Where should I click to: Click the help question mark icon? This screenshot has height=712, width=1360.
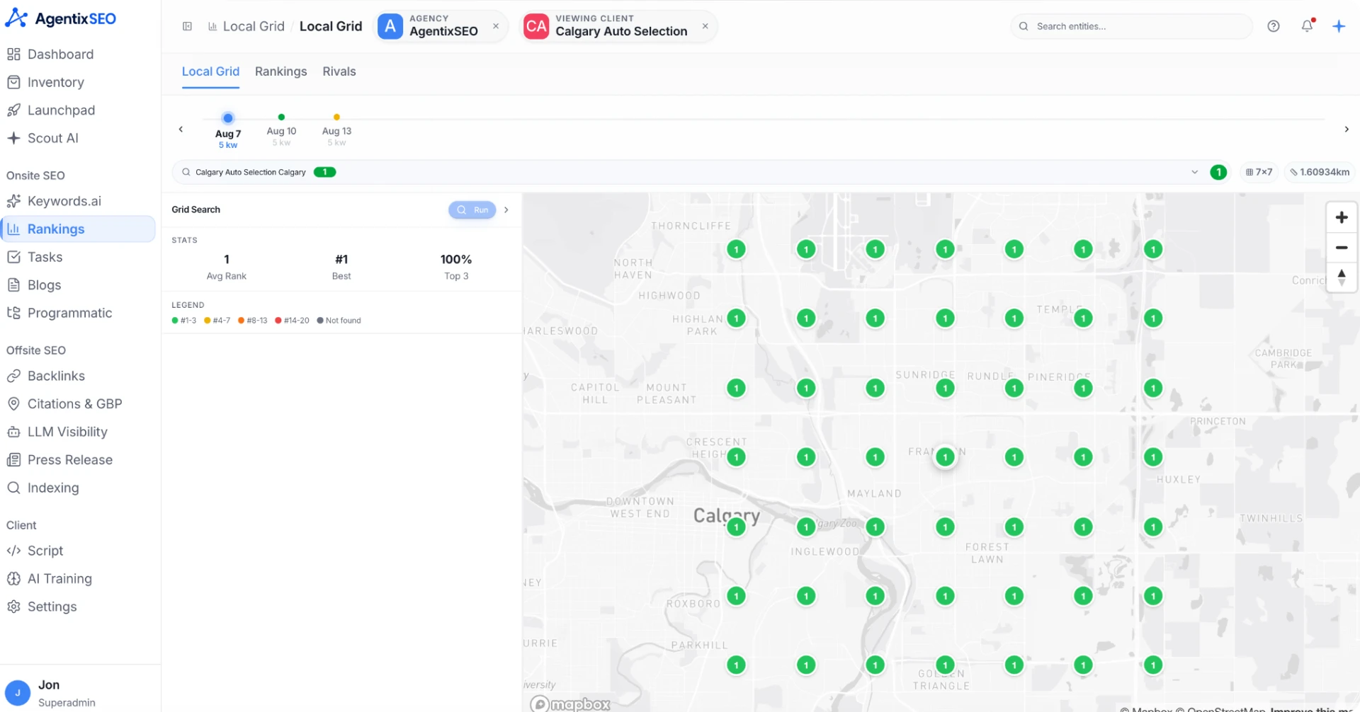coord(1273,26)
